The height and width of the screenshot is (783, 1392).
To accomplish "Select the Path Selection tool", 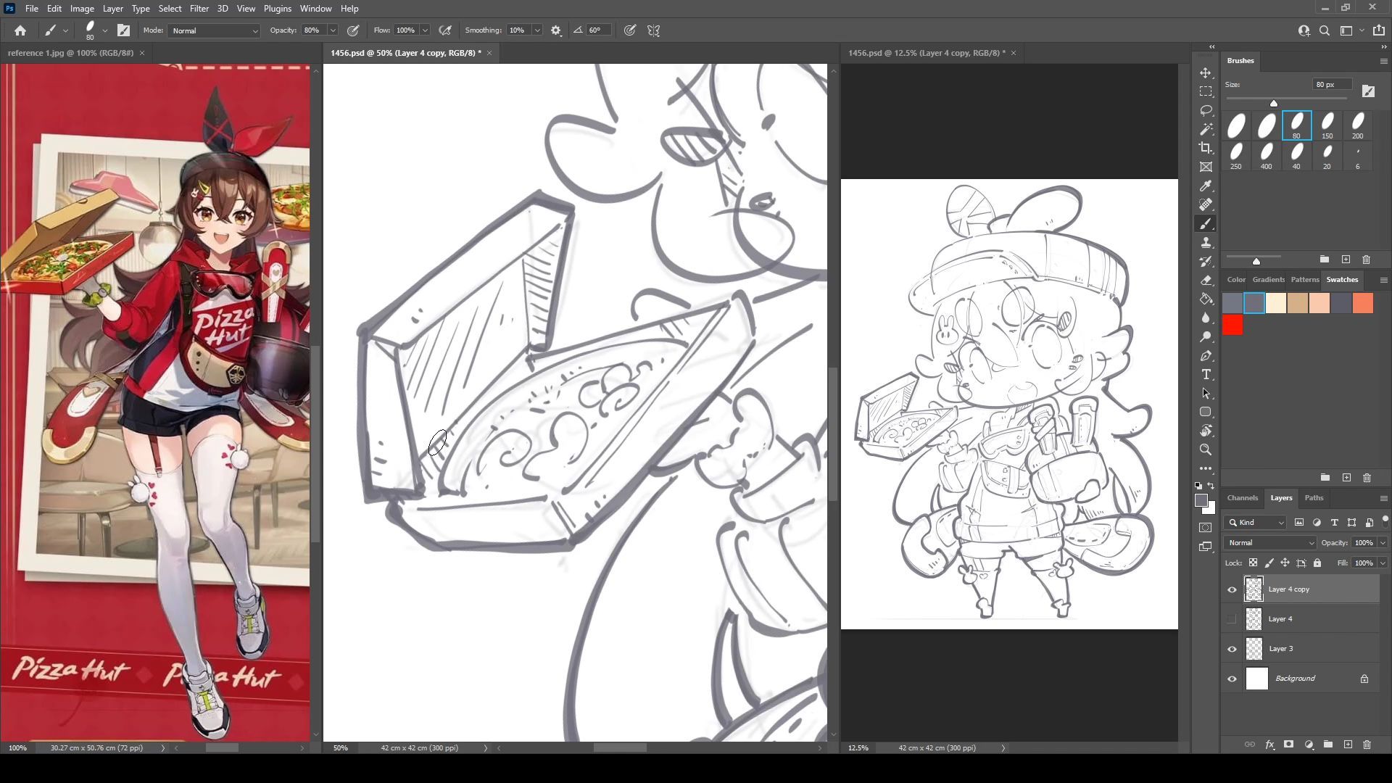I will click(x=1206, y=394).
